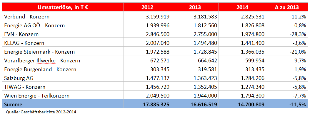Click the Salzburg AG cell

click(x=63, y=78)
